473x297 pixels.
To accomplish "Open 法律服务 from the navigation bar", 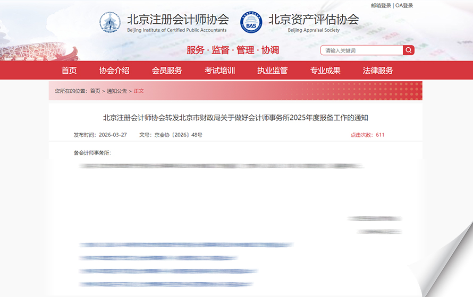I will (x=378, y=71).
